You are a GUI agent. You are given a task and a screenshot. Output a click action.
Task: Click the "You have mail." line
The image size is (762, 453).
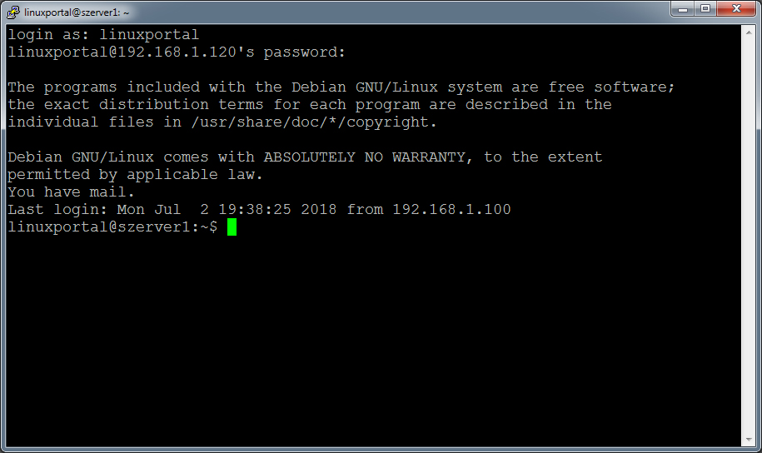click(71, 192)
